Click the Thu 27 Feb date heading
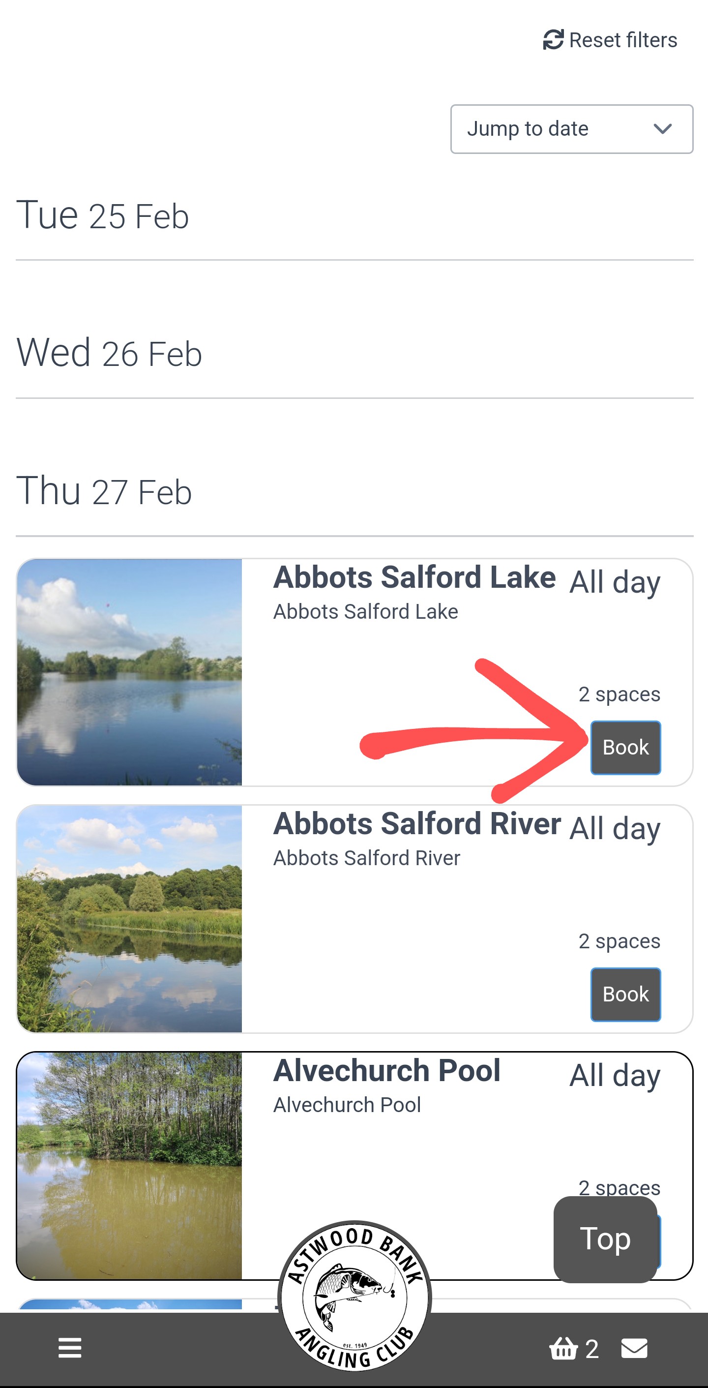Viewport: 708px width, 1388px height. click(x=104, y=491)
